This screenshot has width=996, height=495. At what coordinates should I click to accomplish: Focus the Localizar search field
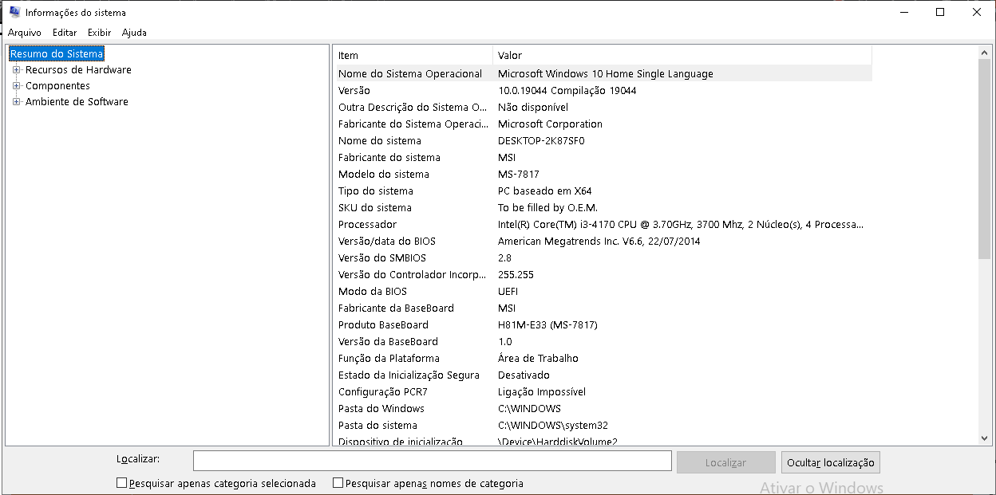pyautogui.click(x=432, y=462)
